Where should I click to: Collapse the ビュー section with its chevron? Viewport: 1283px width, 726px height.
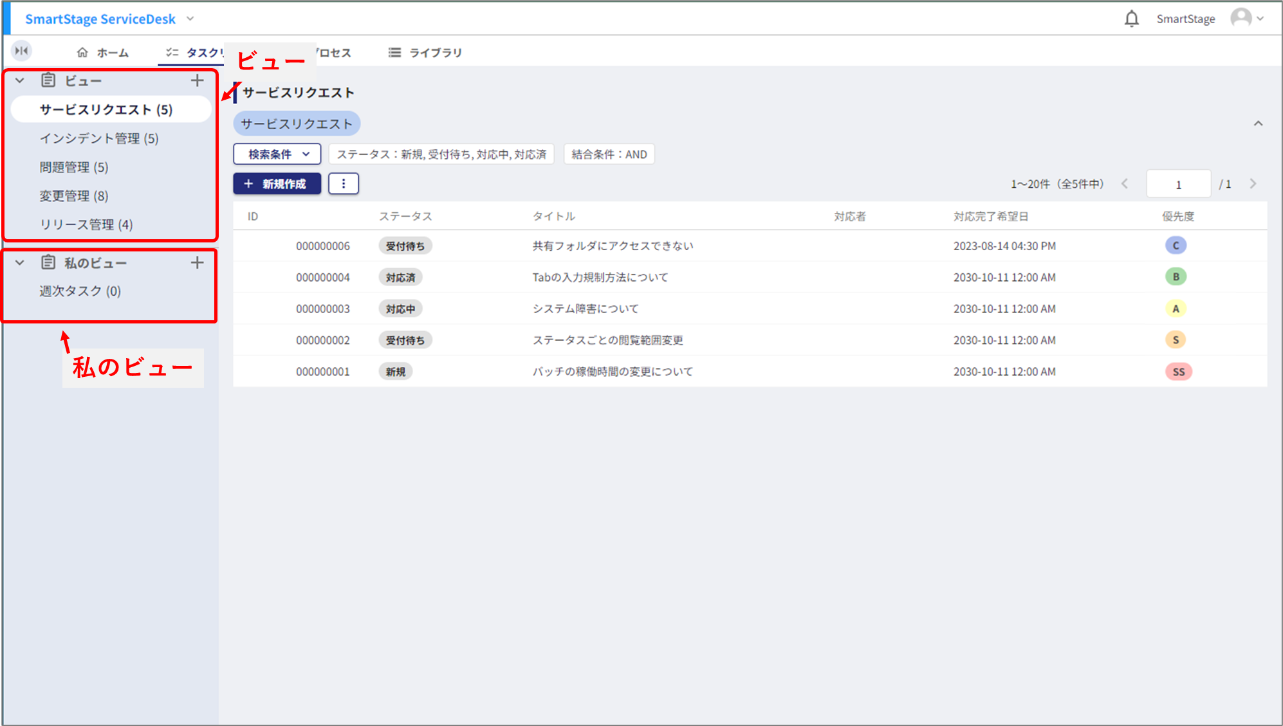pyautogui.click(x=20, y=80)
